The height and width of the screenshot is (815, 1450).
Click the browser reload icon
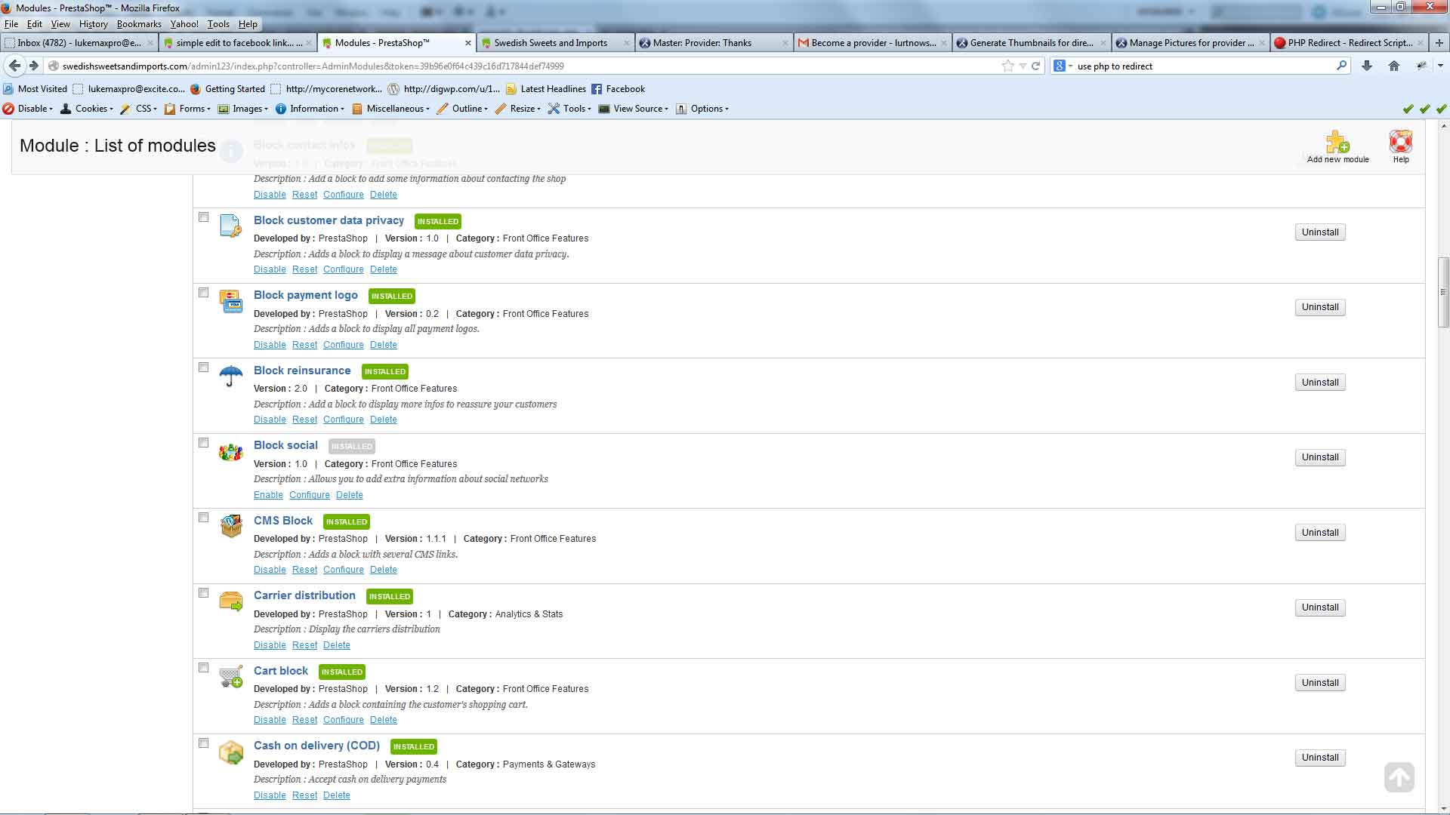click(1036, 66)
